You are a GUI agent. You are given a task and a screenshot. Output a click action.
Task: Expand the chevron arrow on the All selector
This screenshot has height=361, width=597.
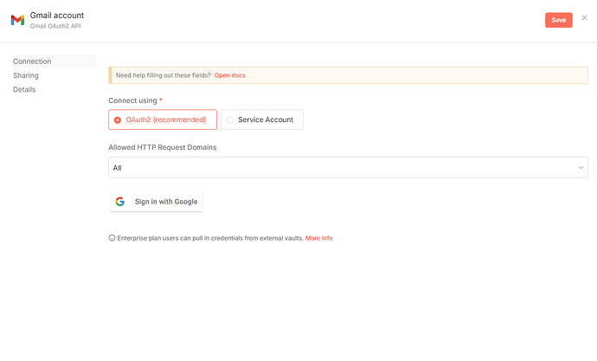581,167
